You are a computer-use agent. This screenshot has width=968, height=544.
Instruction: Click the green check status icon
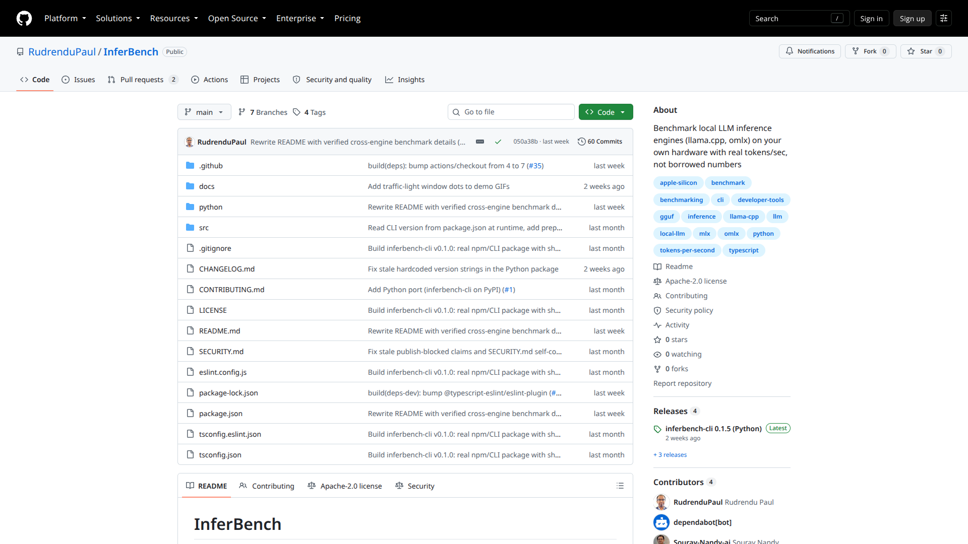(498, 142)
